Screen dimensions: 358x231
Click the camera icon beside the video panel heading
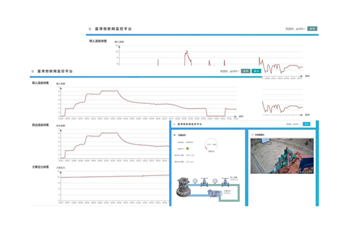click(252, 135)
